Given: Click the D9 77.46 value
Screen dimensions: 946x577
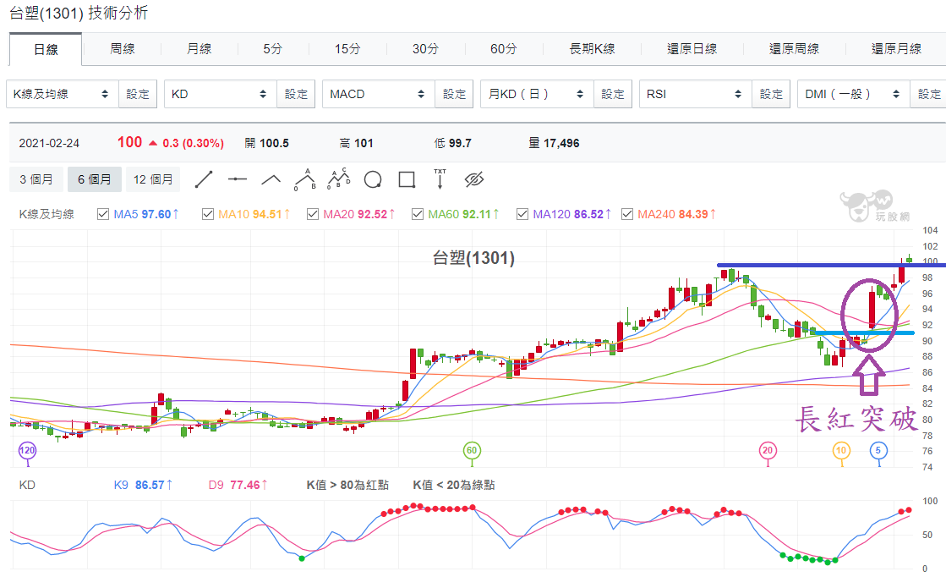Looking at the screenshot, I should 238,485.
